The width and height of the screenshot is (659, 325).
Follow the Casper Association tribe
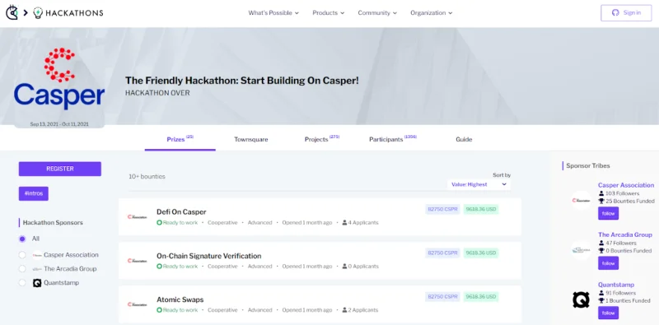pos(608,213)
